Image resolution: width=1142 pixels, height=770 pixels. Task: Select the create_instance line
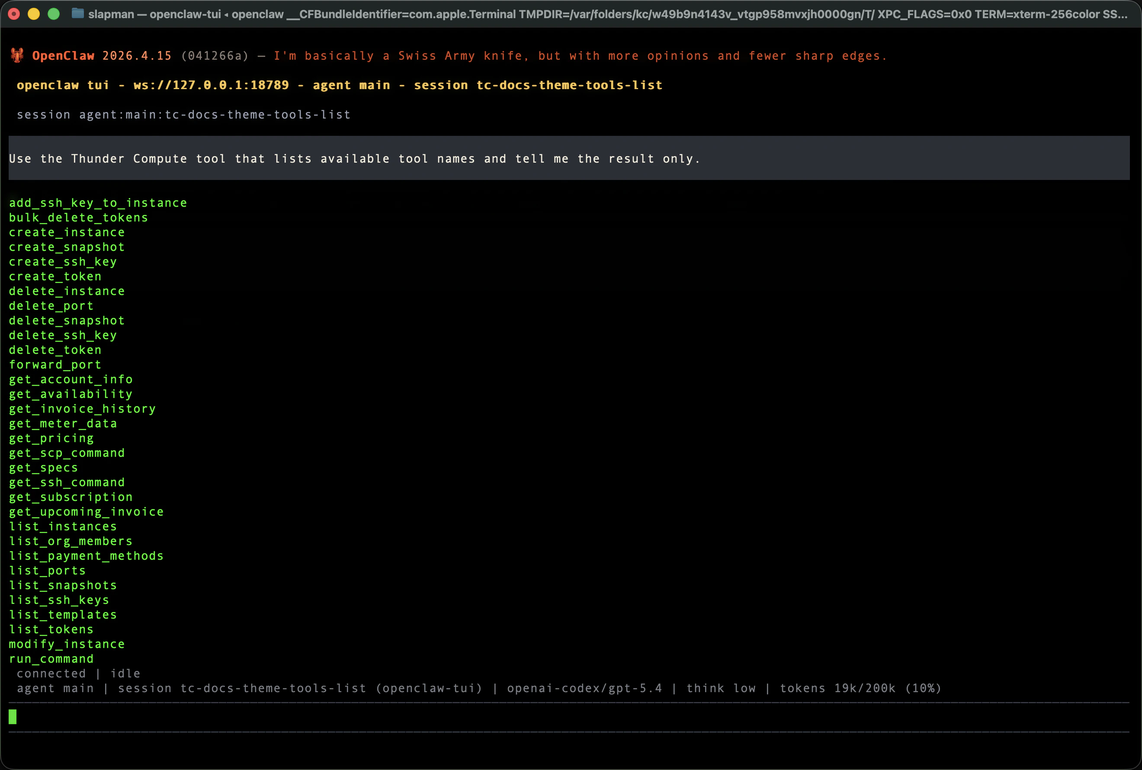point(67,232)
